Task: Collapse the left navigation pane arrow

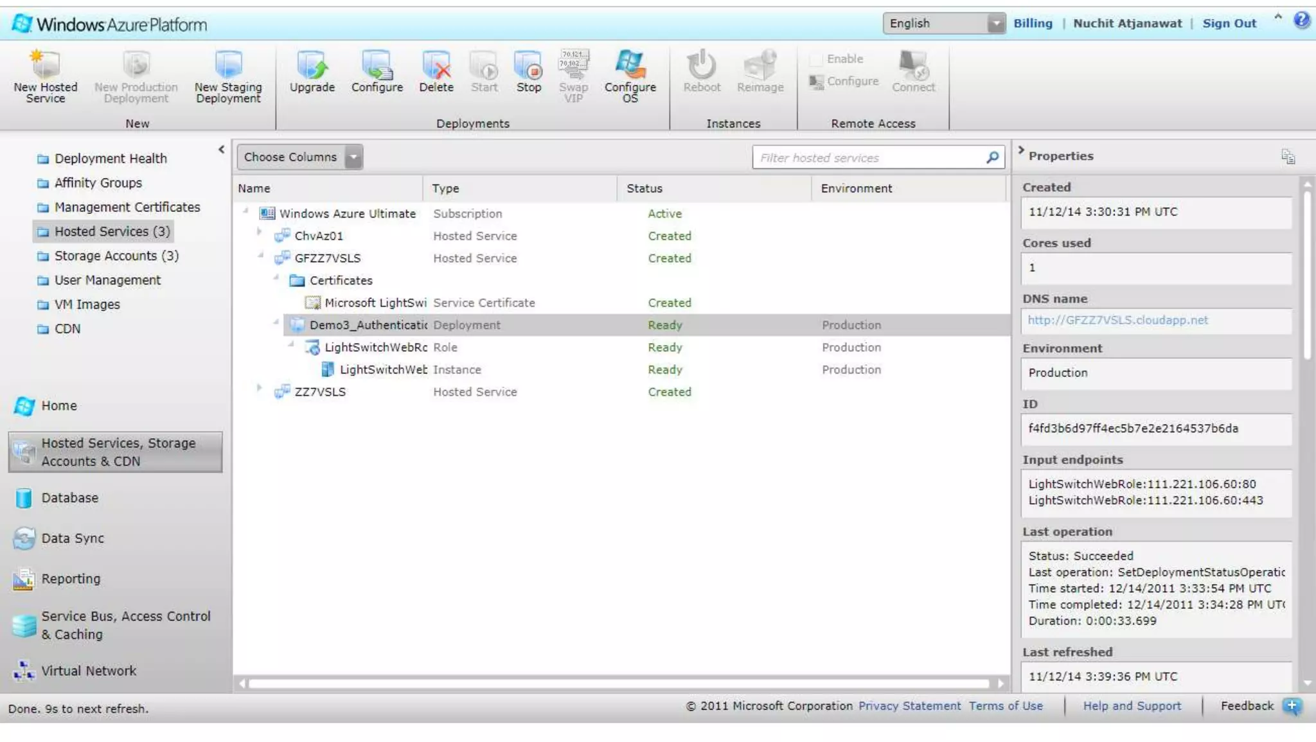Action: coord(222,150)
